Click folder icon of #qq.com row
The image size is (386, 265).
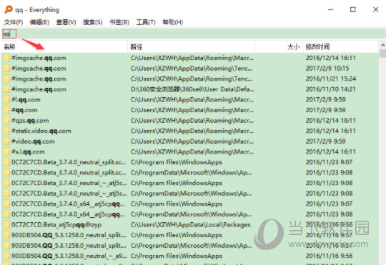6,110
